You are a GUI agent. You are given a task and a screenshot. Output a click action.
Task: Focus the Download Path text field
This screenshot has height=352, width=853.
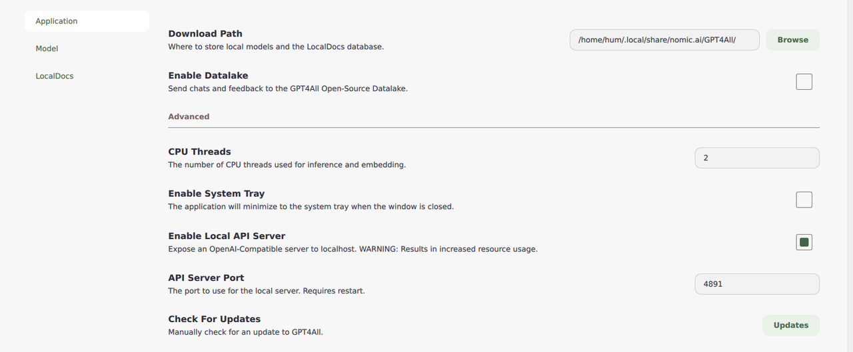click(664, 40)
